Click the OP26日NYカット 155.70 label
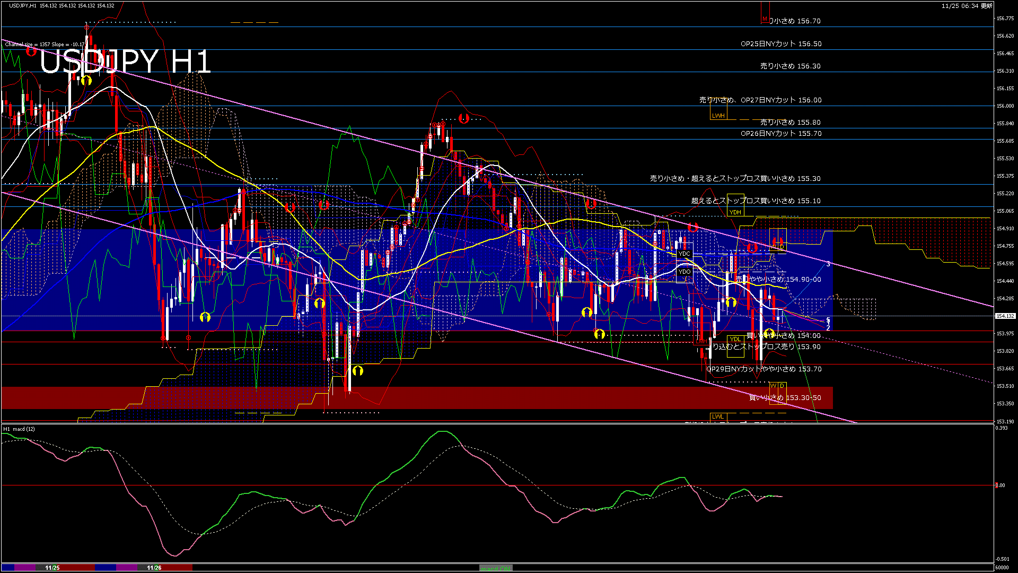1018x573 pixels. coord(780,134)
